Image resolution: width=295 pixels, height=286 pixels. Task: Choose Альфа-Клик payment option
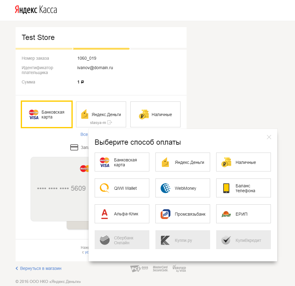(122, 214)
